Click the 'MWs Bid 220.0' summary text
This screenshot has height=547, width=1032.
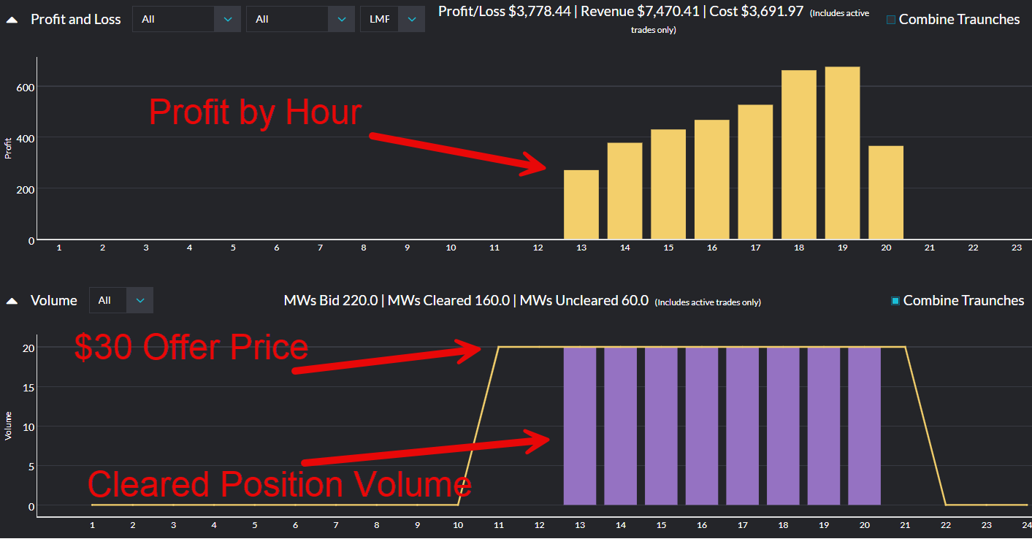(x=331, y=300)
